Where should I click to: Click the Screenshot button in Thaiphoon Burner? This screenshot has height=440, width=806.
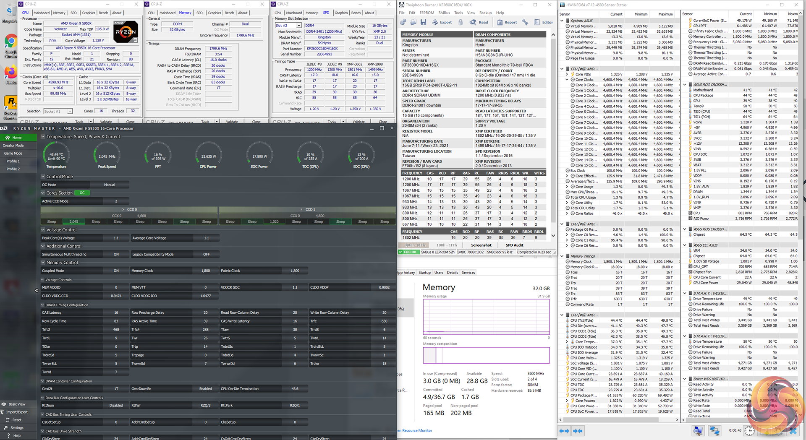point(481,245)
